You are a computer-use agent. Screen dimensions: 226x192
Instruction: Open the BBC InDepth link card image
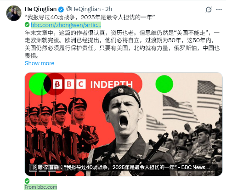124,124
